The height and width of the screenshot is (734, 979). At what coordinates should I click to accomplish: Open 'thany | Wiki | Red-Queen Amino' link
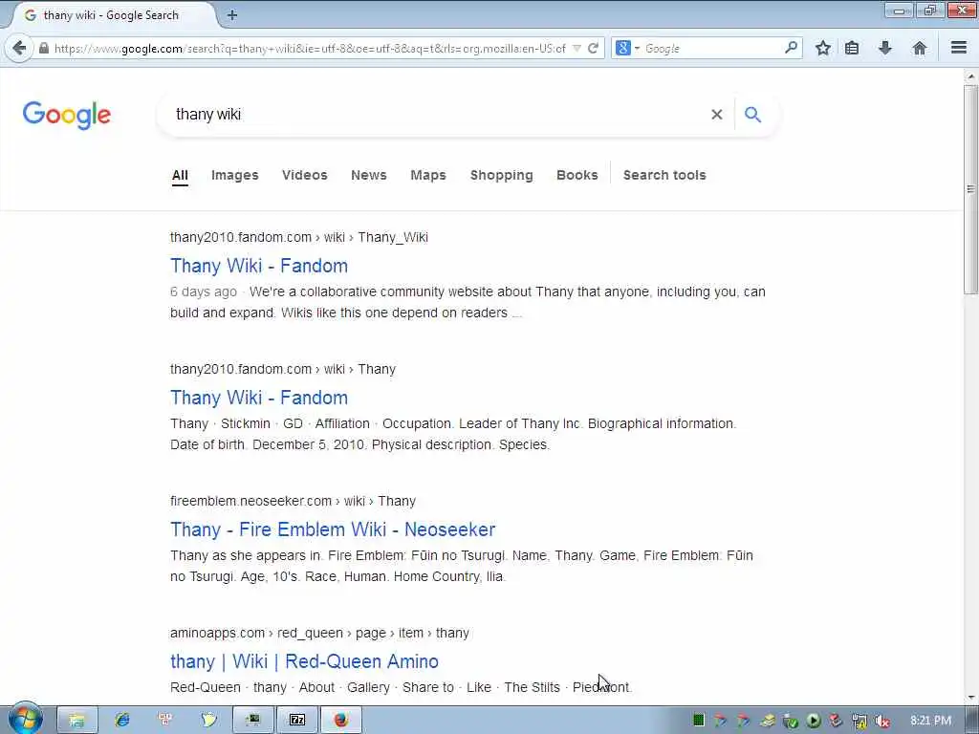click(304, 661)
